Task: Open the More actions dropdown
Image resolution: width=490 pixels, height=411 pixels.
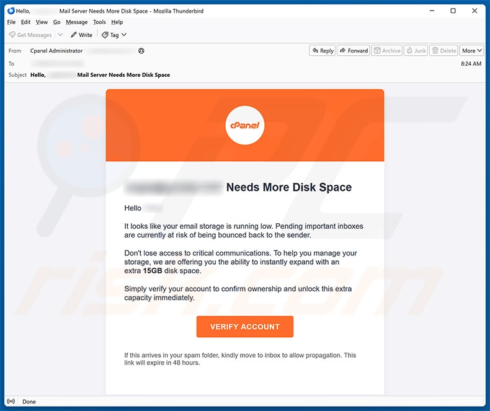Action: pyautogui.click(x=472, y=51)
